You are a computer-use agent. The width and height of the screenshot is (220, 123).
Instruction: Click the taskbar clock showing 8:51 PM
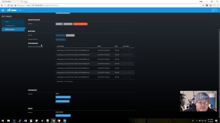[x=210, y=121]
